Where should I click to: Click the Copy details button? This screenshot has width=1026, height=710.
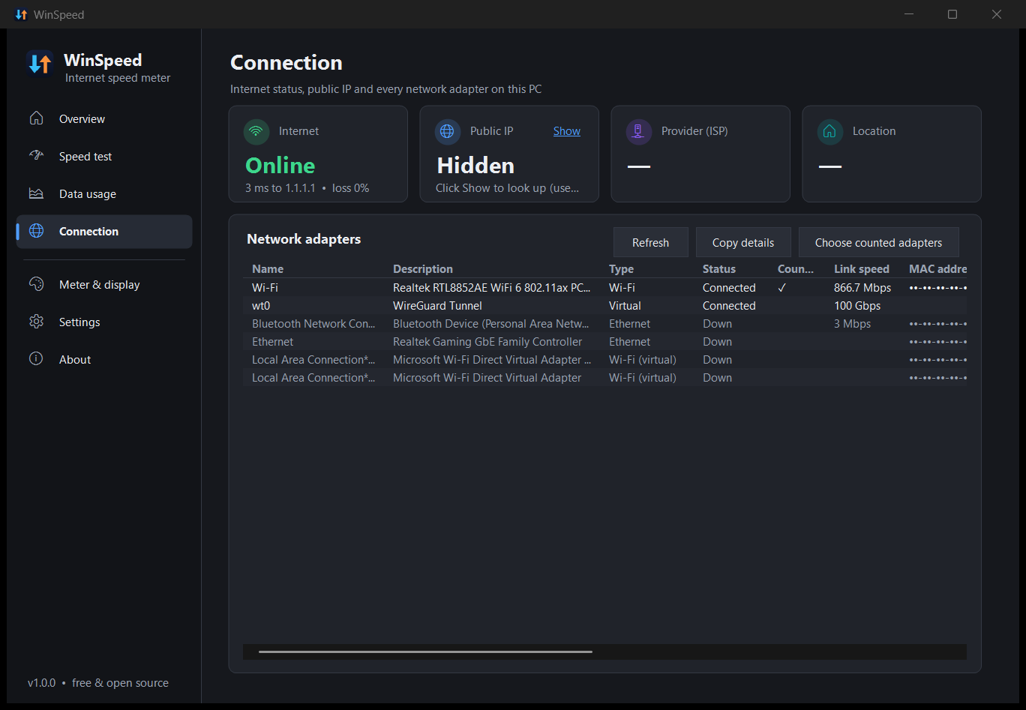click(x=743, y=242)
